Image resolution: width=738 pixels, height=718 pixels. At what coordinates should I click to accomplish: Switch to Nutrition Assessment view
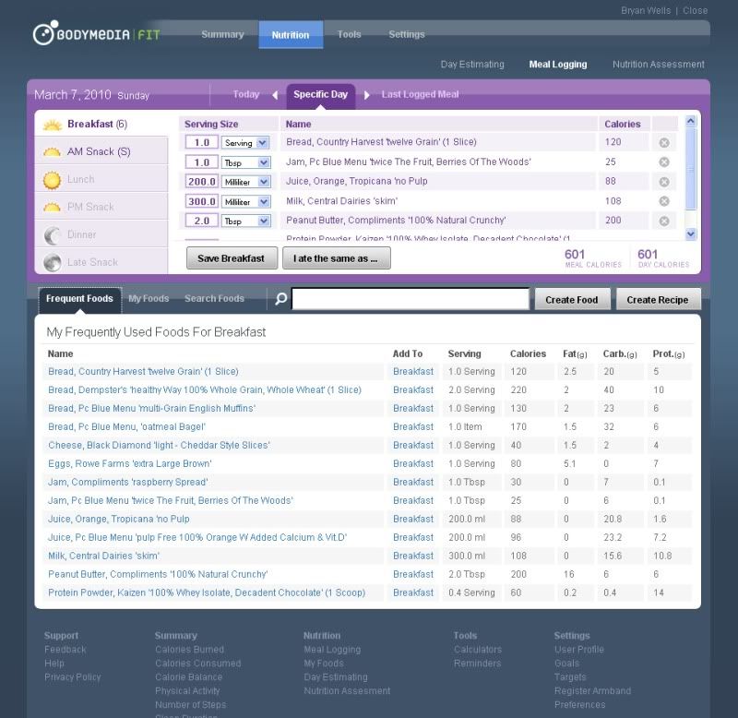[x=658, y=64]
